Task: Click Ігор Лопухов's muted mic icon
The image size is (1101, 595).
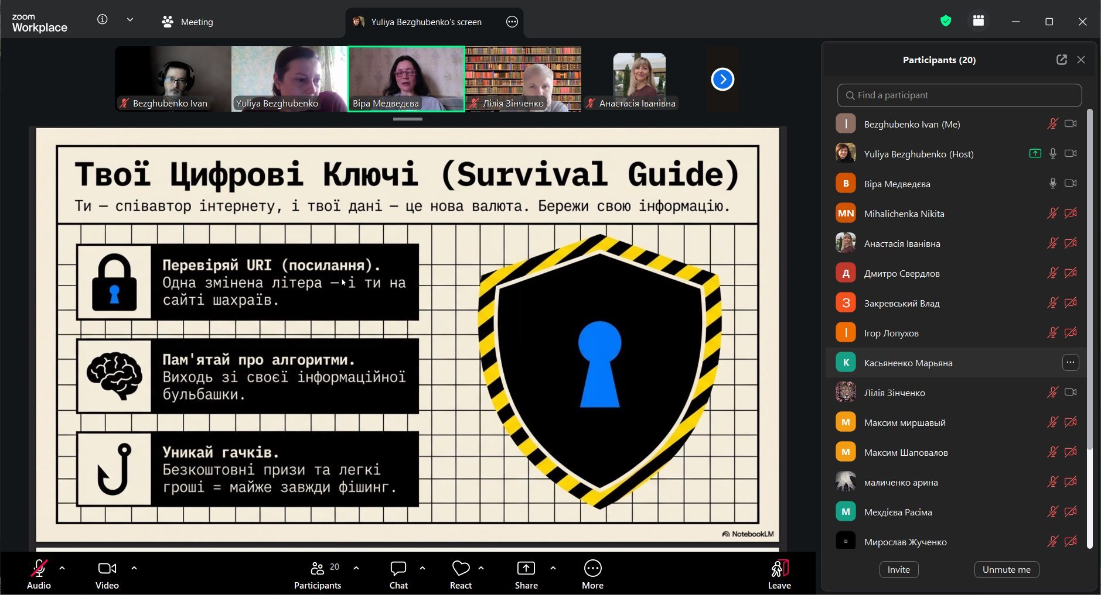Action: click(1052, 333)
